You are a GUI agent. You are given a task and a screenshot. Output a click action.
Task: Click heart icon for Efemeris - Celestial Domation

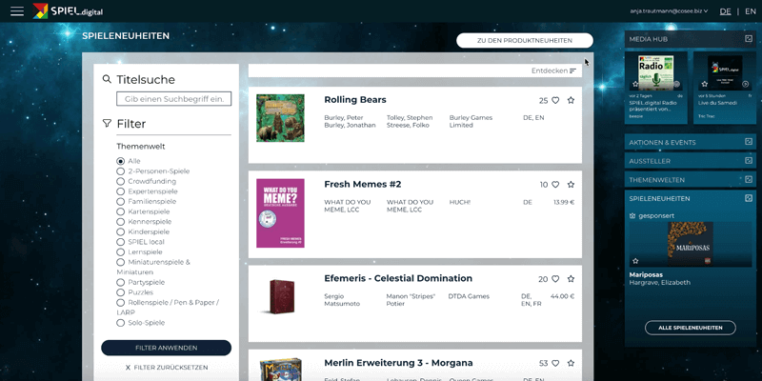[x=555, y=279]
